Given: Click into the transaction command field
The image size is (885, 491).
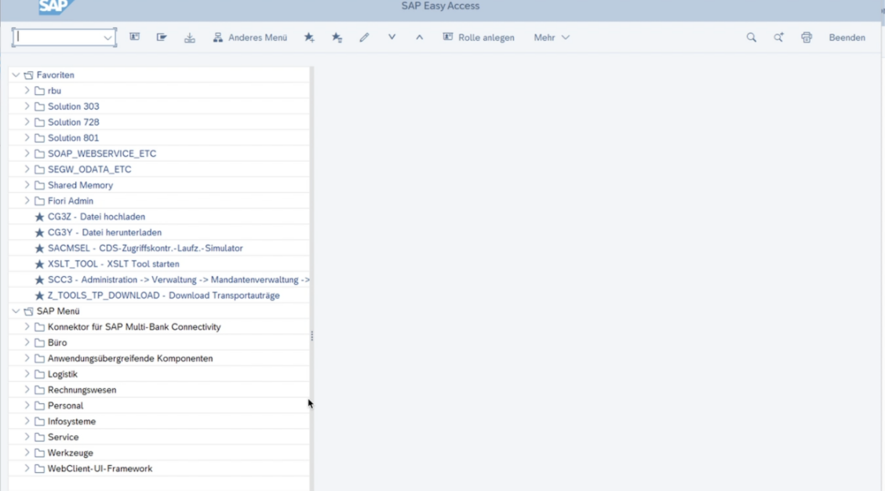Looking at the screenshot, I should (59, 38).
